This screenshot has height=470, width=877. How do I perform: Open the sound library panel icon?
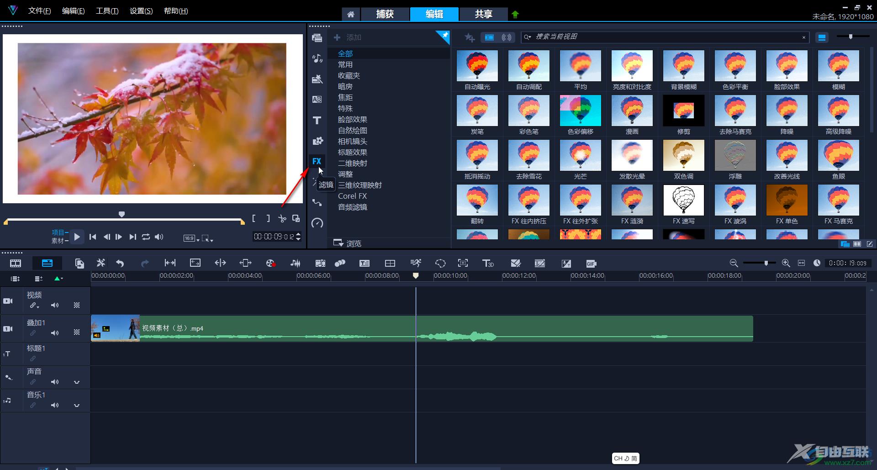(x=317, y=58)
